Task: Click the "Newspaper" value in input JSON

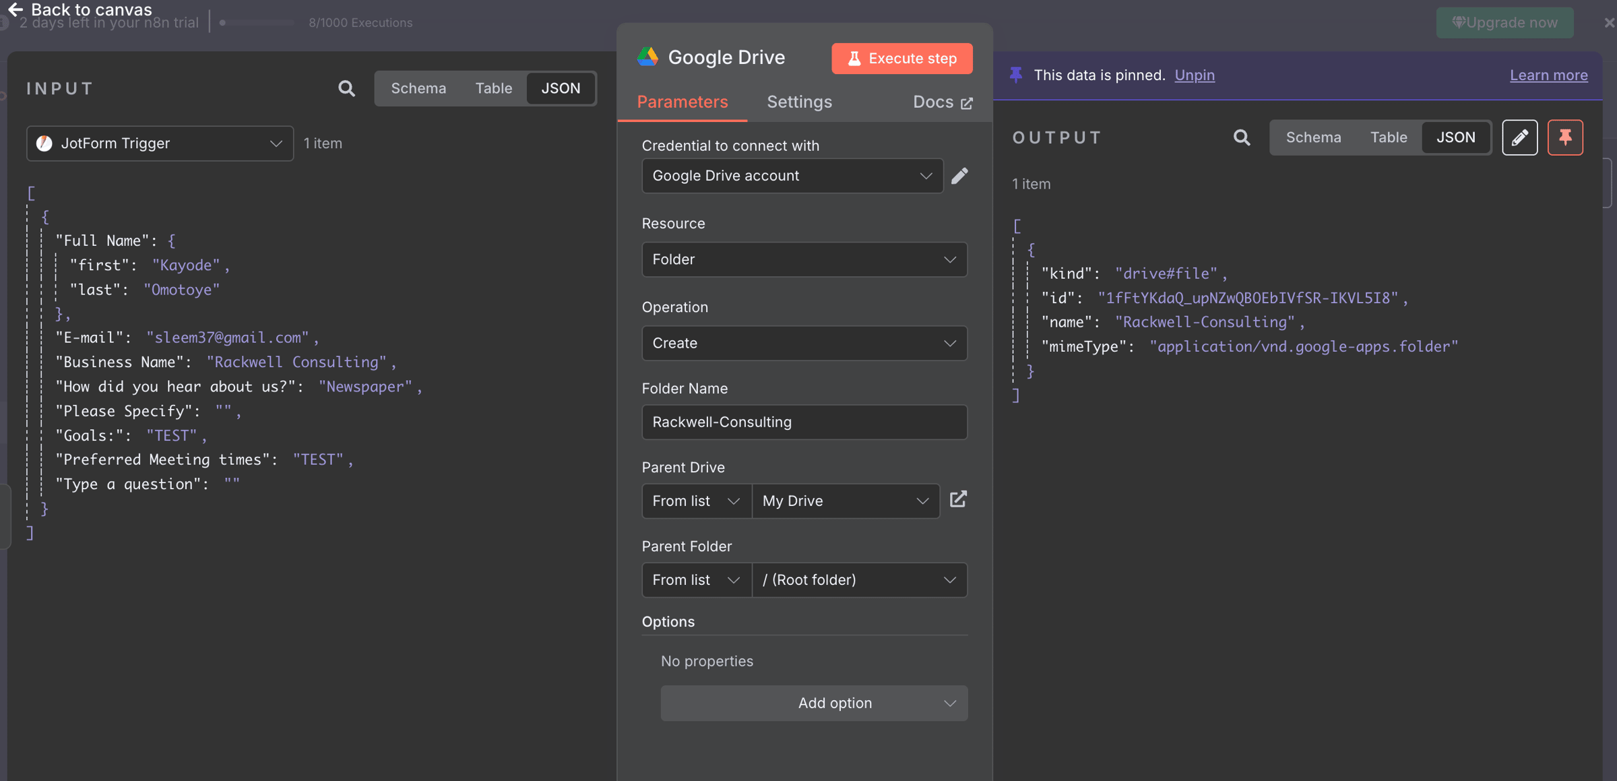Action: (x=365, y=386)
